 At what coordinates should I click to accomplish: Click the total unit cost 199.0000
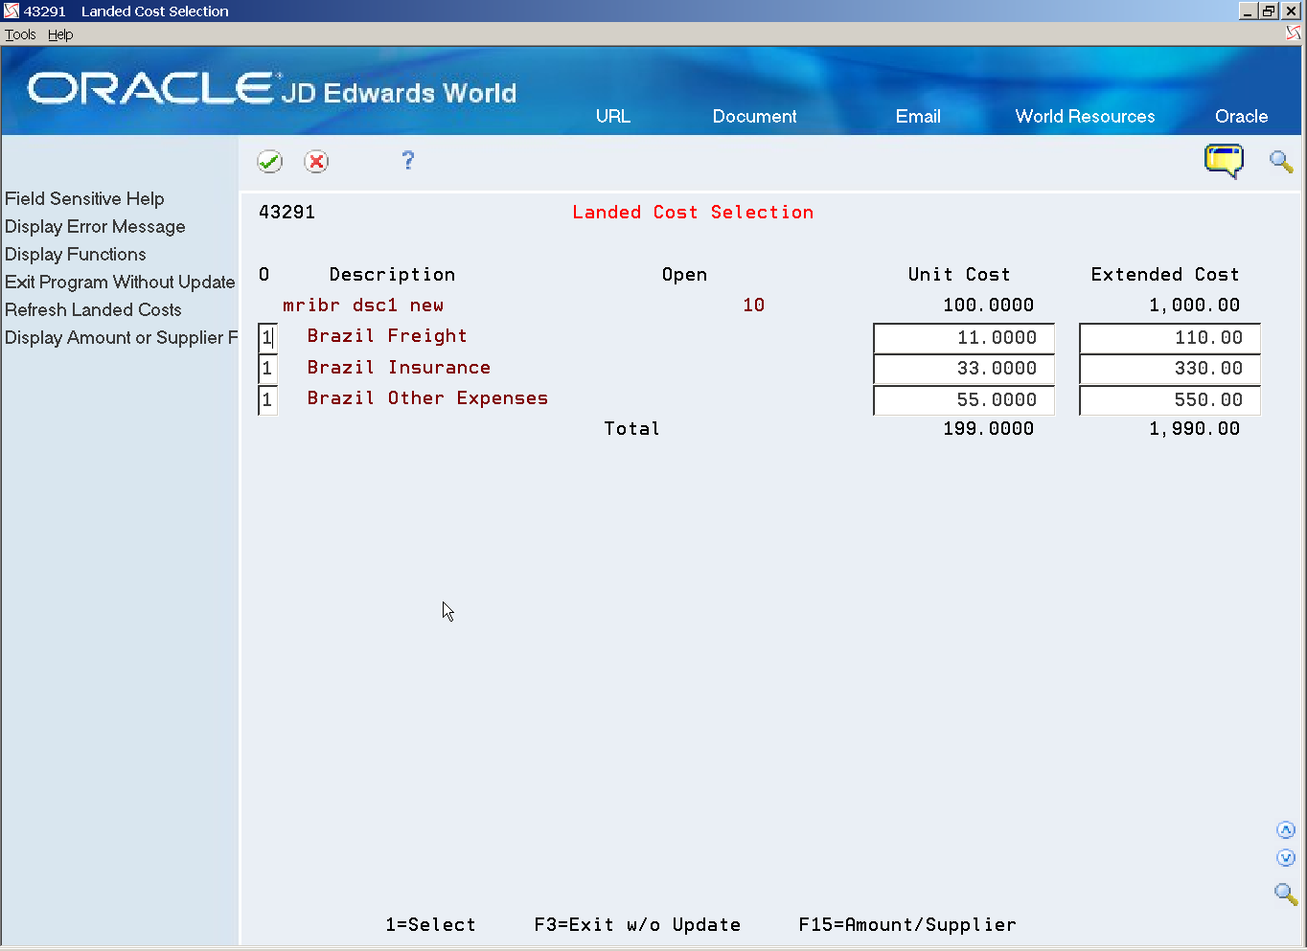click(x=988, y=429)
